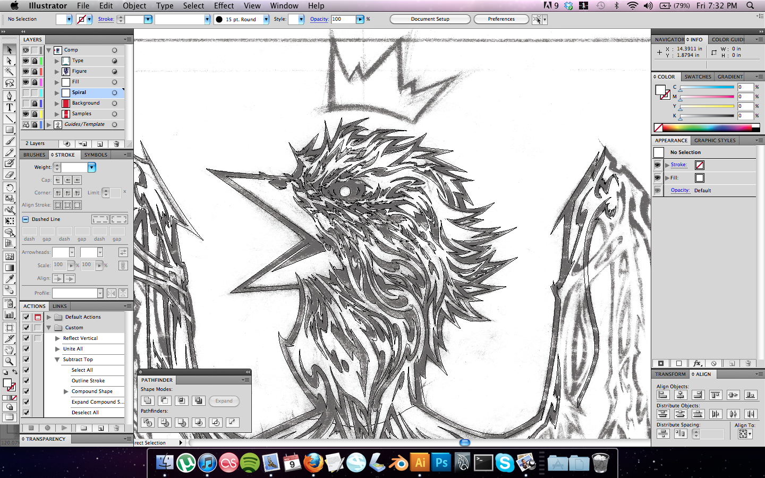This screenshot has height=478, width=765.
Task: Select the Gradient tool
Action: click(x=10, y=268)
